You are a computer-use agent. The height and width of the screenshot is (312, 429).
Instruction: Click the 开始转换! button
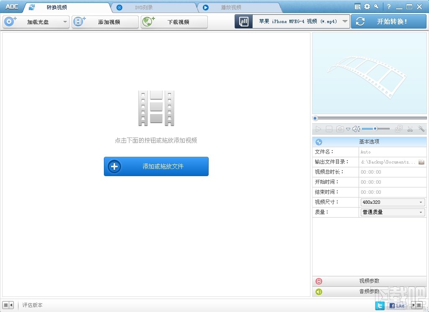pyautogui.click(x=389, y=21)
